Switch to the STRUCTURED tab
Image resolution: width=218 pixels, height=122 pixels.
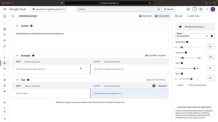pyautogui.click(x=162, y=16)
